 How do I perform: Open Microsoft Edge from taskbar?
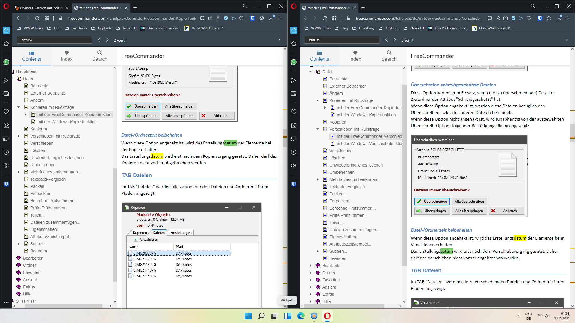pos(301,316)
